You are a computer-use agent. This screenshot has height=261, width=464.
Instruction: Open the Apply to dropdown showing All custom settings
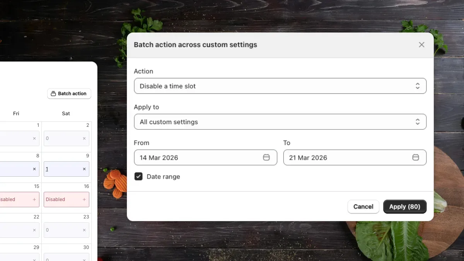pyautogui.click(x=280, y=121)
